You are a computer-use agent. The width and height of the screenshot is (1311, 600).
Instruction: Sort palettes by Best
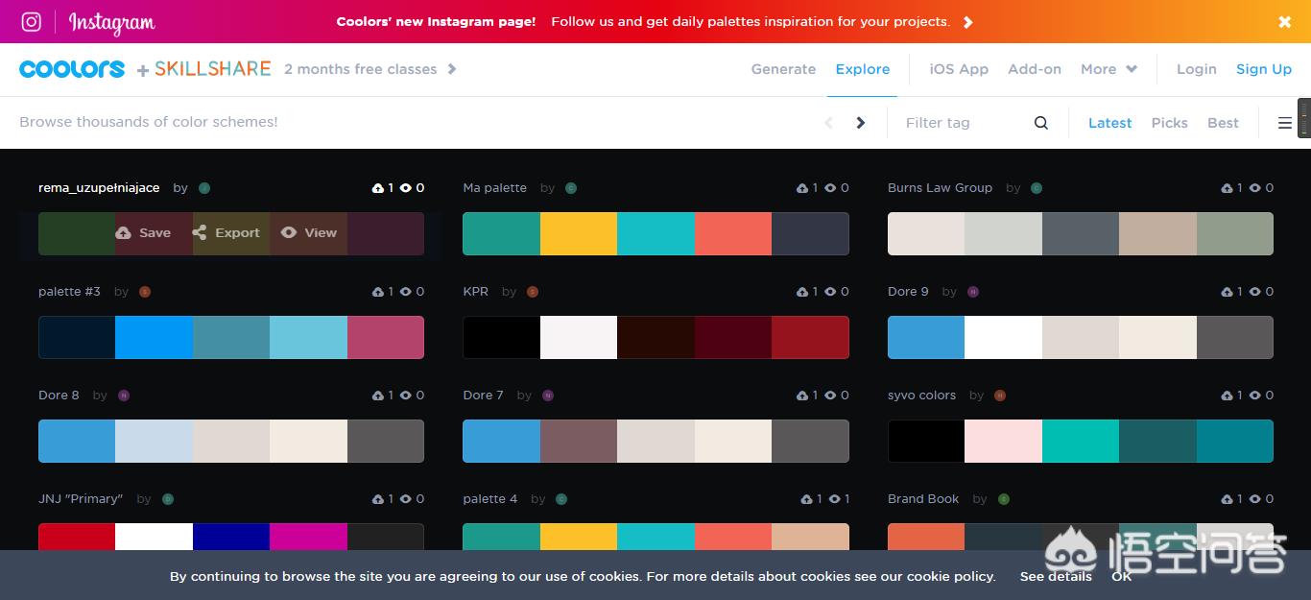[1223, 123]
